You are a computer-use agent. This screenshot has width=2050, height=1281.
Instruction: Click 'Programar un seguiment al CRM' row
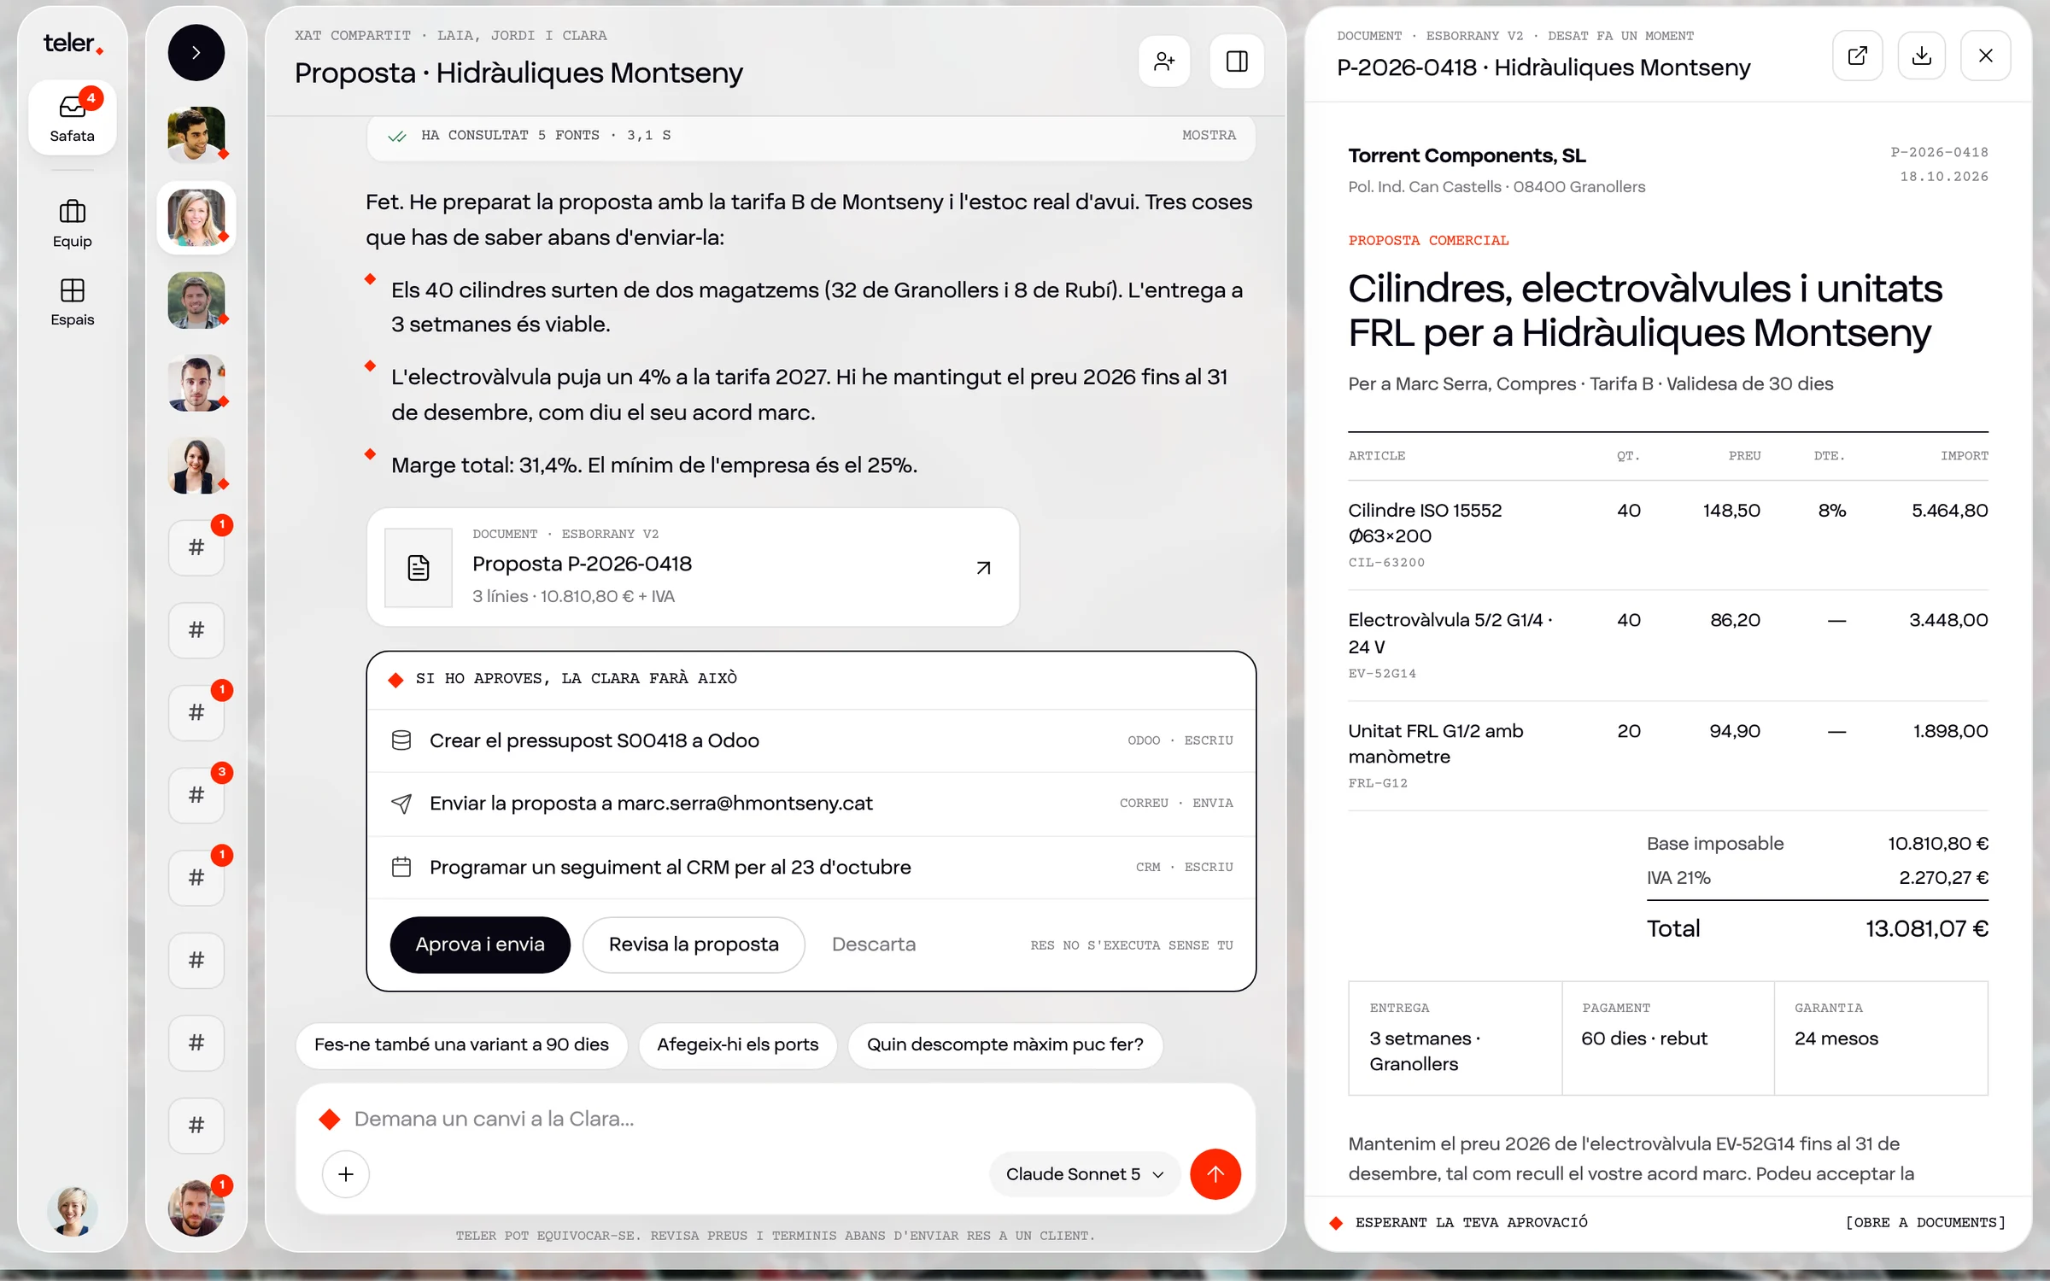pyautogui.click(x=811, y=867)
